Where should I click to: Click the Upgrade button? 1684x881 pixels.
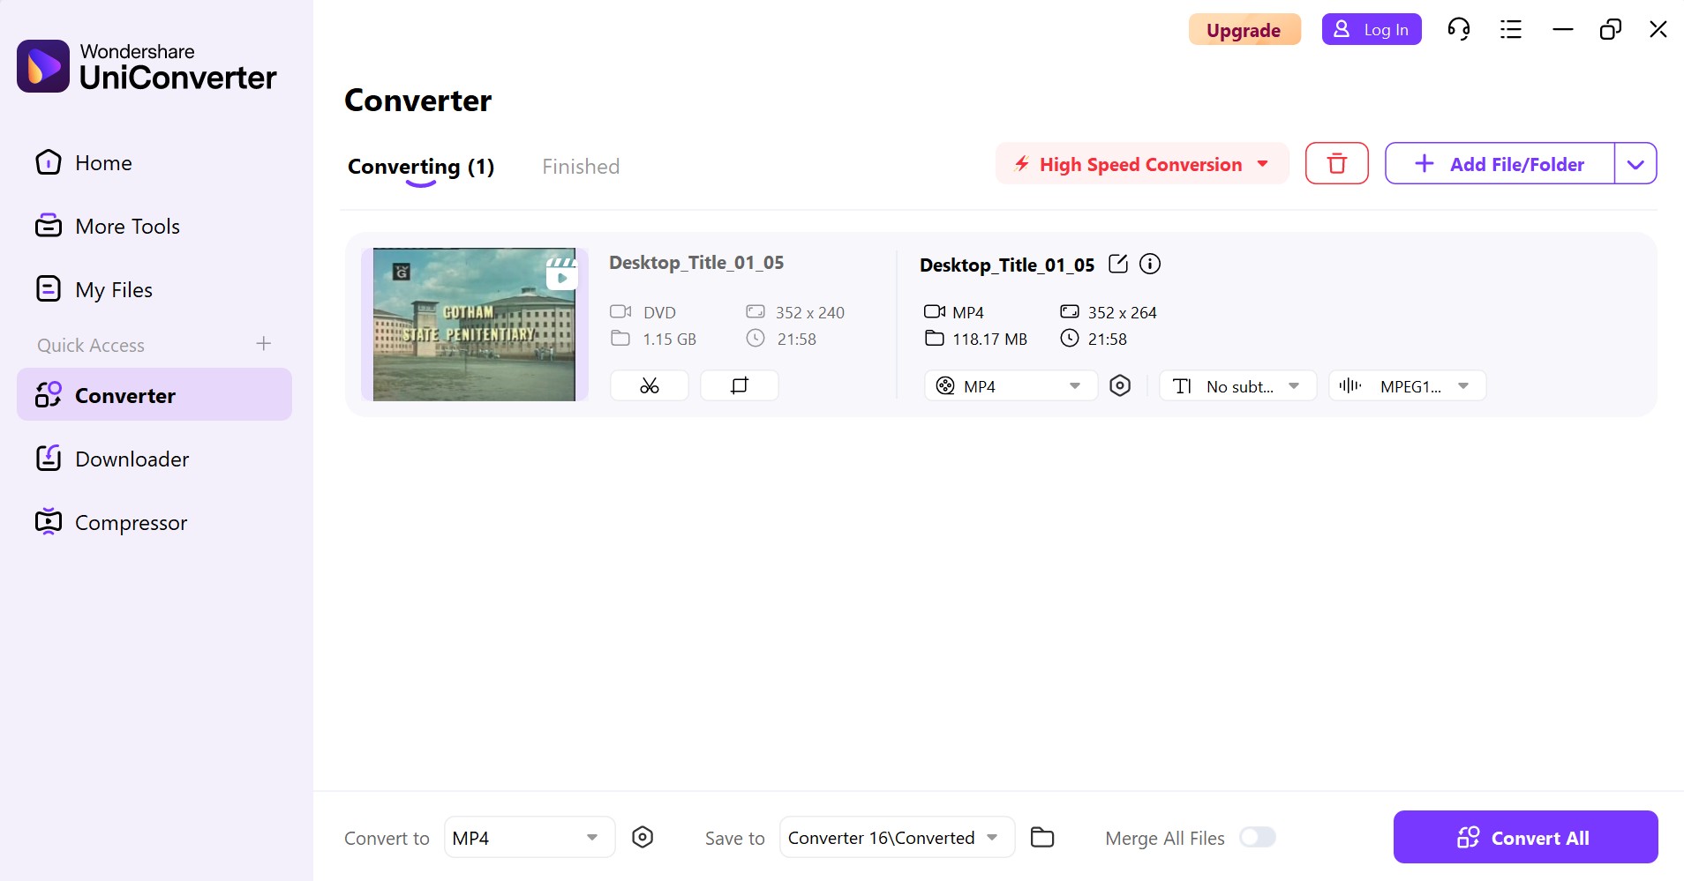[1244, 30]
